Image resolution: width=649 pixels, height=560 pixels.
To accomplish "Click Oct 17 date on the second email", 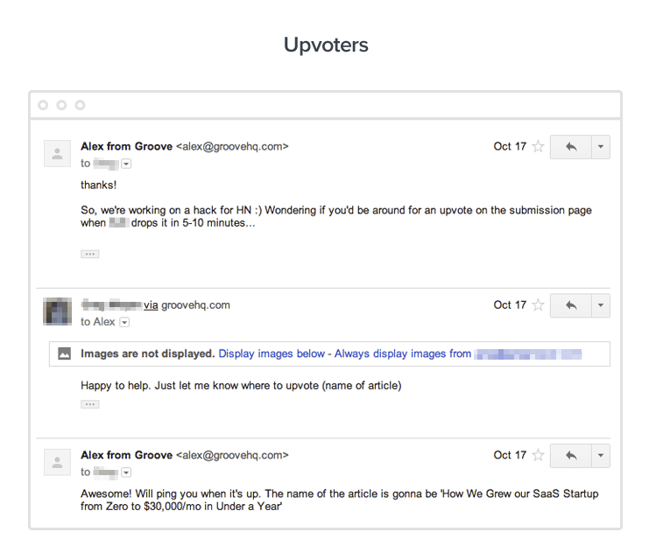I will 510,305.
